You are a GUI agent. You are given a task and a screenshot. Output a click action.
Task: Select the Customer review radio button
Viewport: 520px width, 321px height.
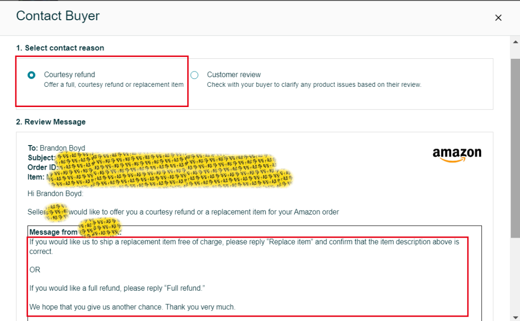click(x=195, y=75)
